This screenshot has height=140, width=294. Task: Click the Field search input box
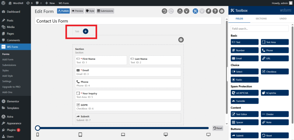click(x=260, y=29)
